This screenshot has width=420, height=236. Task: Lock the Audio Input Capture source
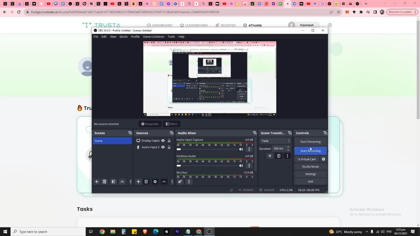point(169,147)
